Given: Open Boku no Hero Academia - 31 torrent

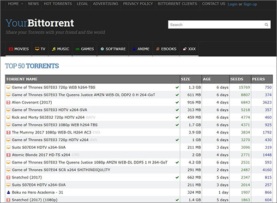Looking at the screenshot, I should point(37,192).
